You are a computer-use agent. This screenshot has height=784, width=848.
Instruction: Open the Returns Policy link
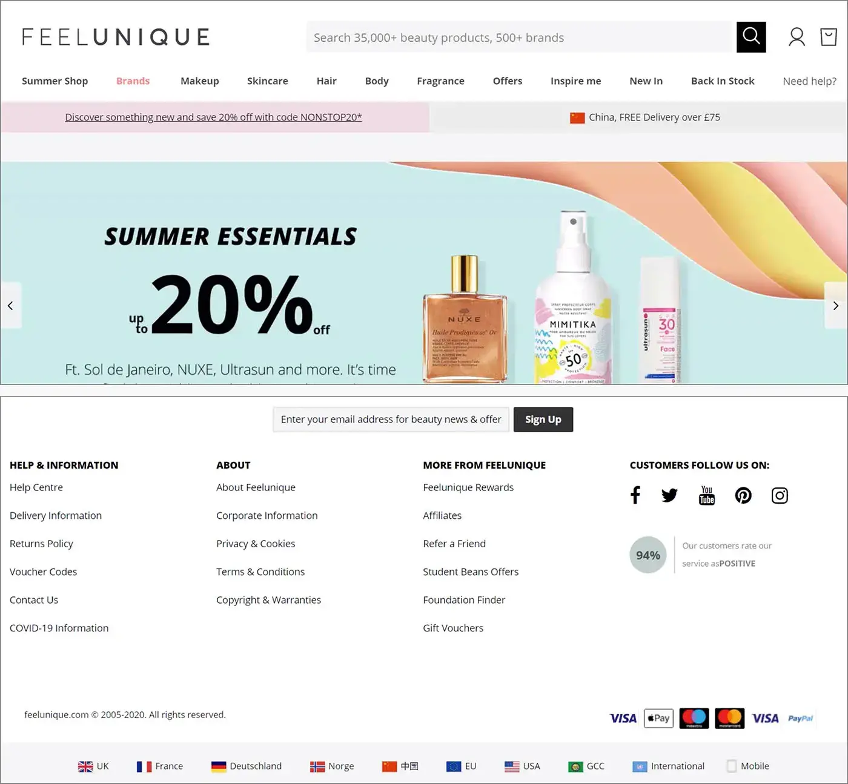pos(41,544)
